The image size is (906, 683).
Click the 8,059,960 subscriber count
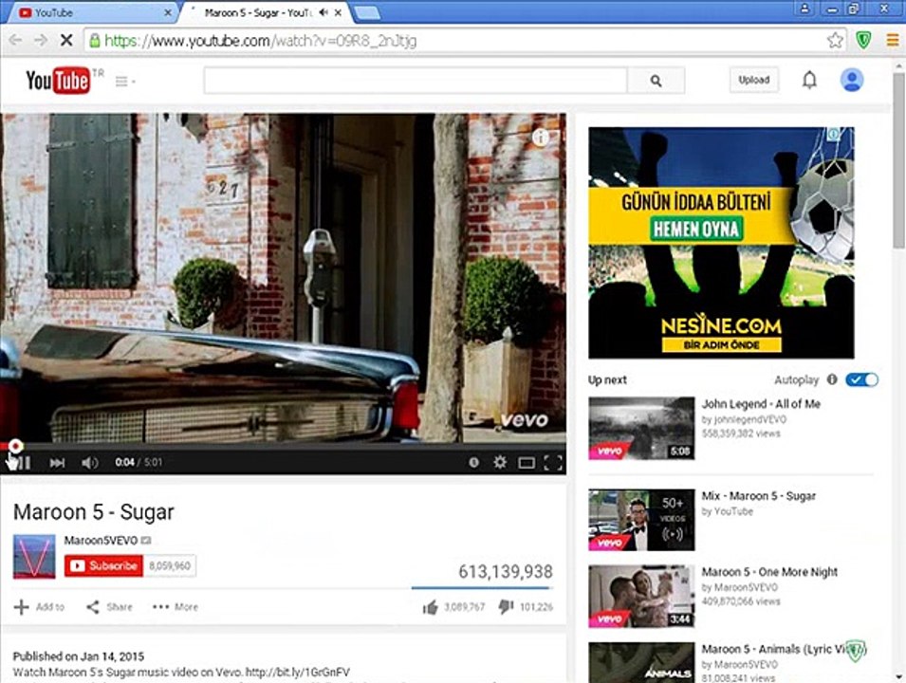169,565
